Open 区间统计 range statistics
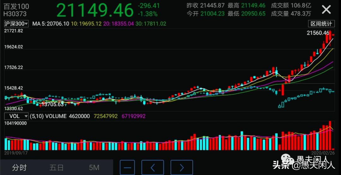Screen dimensions: 341x175 321,24
